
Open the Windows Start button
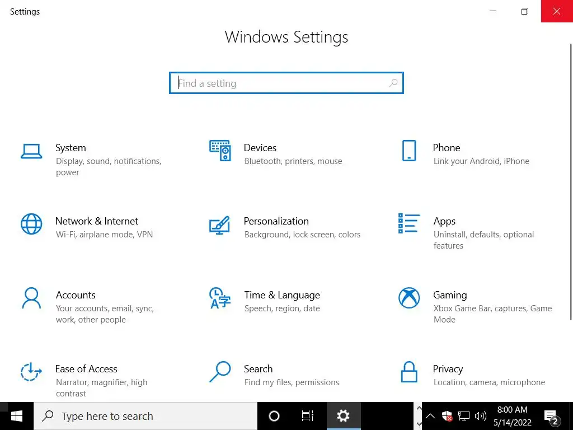pos(17,416)
